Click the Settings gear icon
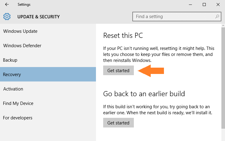 click(x=7, y=17)
